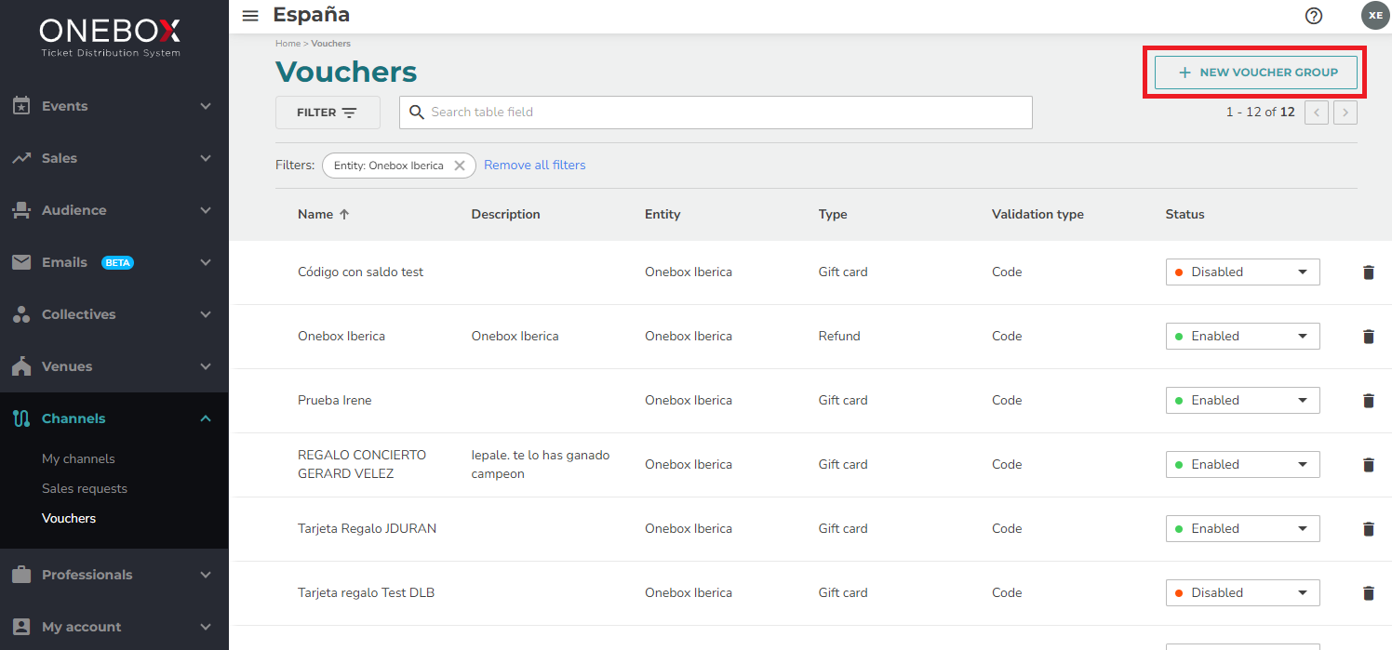Screen dimensions: 1392x650
Task: Delete the REGALO CONCIERTO GERARD VELEZ voucher
Action: click(1368, 465)
